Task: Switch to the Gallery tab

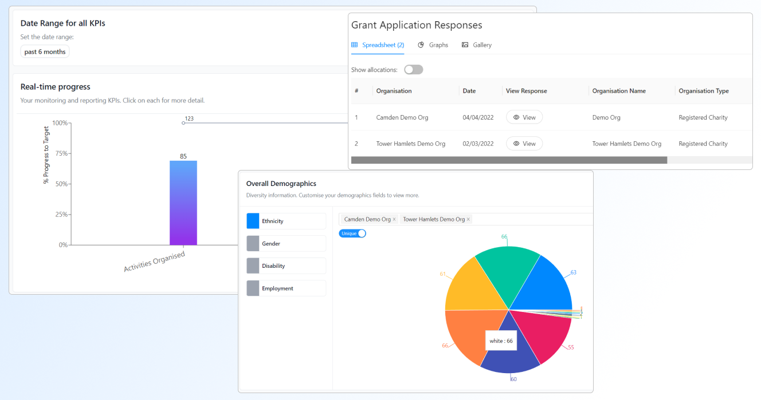Action: click(x=477, y=45)
